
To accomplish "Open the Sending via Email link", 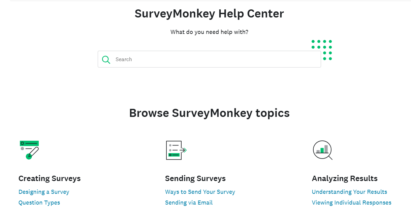I will pos(189,203).
